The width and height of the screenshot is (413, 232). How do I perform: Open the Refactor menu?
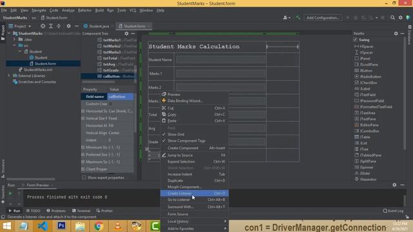click(x=85, y=10)
